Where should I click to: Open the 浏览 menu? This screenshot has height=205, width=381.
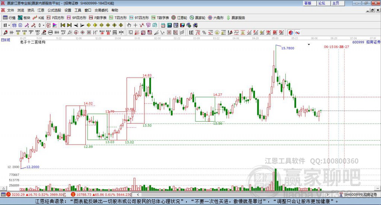point(21,10)
